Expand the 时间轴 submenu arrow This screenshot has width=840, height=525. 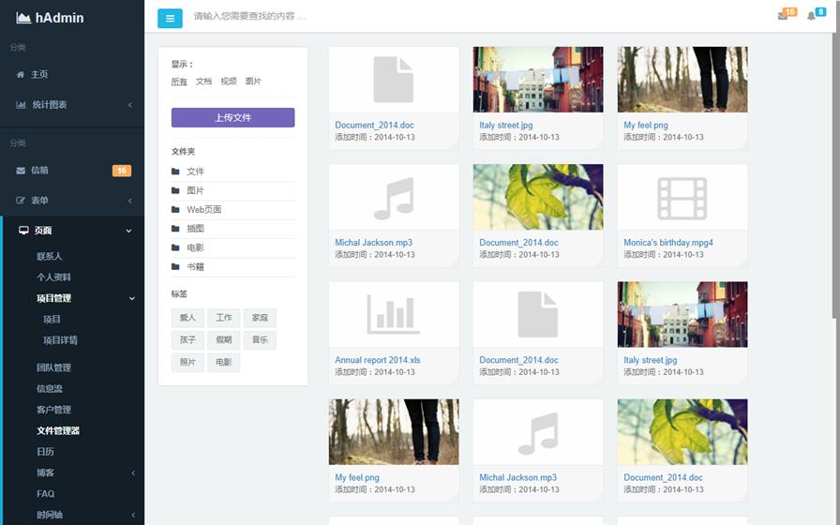tap(133, 516)
